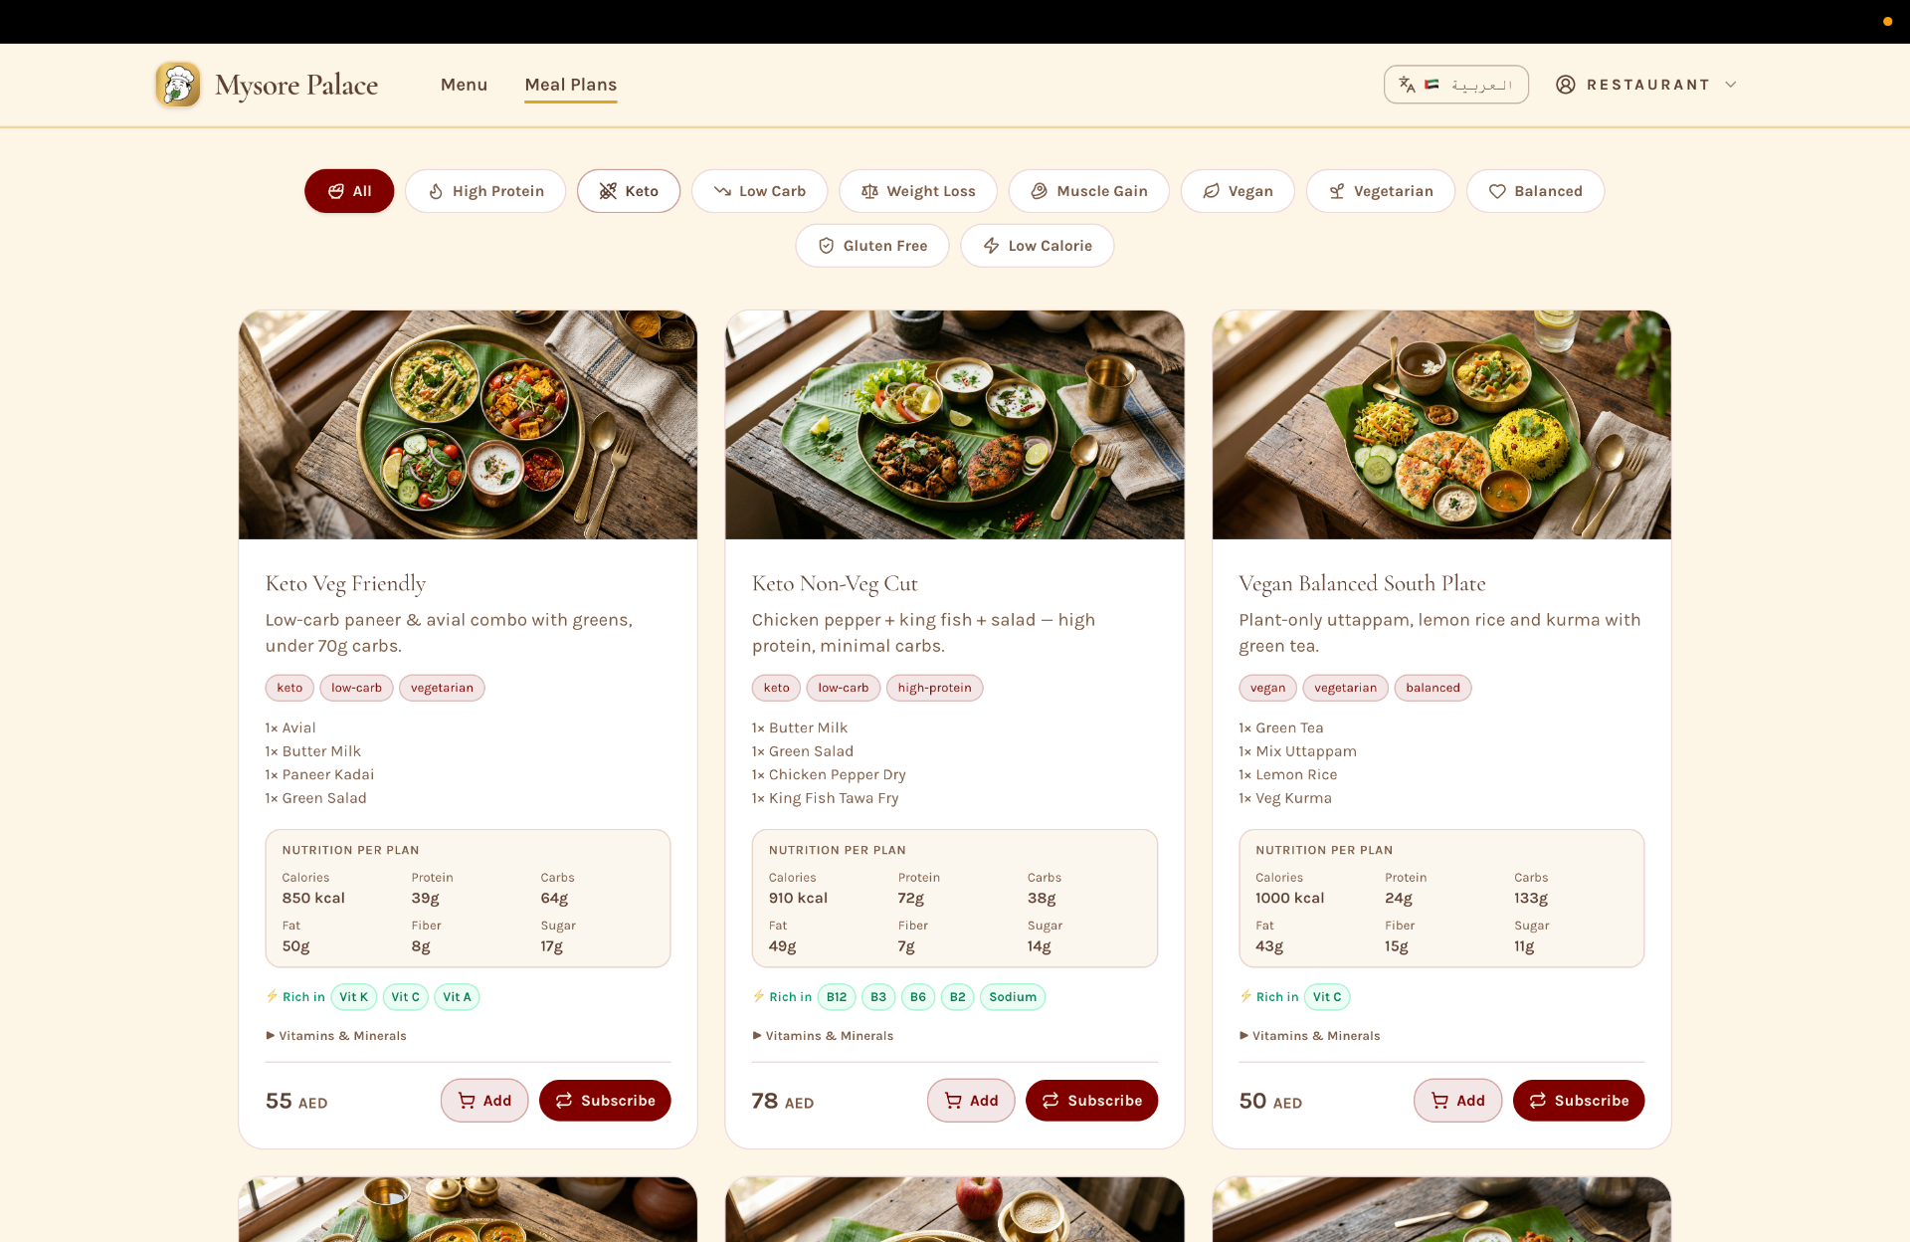Click repeat icon on Vegan Balanced Plate Subscribe

coord(1538,1101)
